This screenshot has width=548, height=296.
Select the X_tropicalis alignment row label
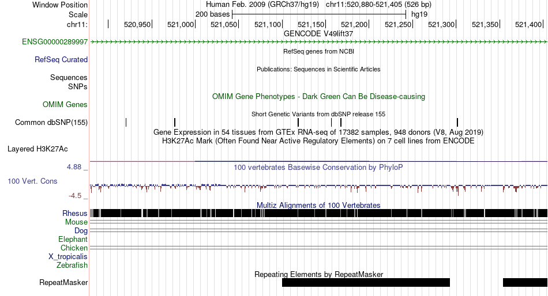[x=68, y=257]
